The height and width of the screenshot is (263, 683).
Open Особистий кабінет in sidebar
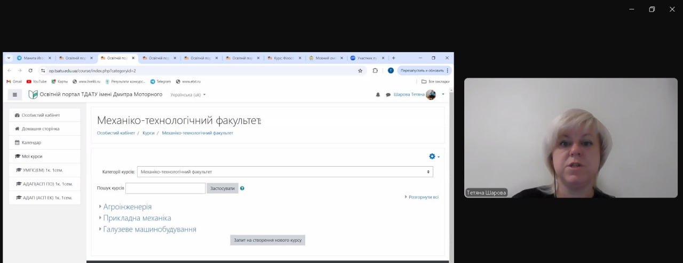pos(45,115)
